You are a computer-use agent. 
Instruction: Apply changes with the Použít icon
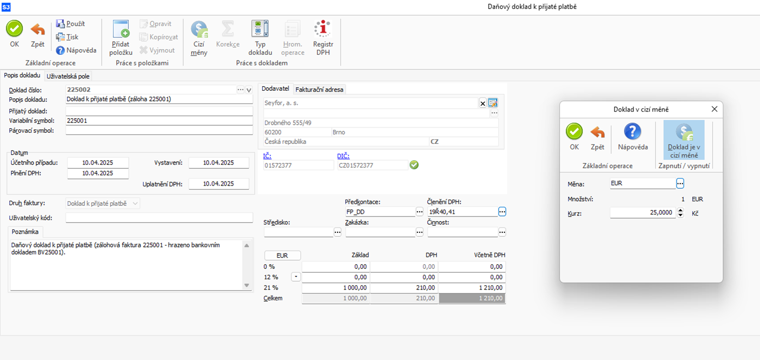[x=70, y=24]
